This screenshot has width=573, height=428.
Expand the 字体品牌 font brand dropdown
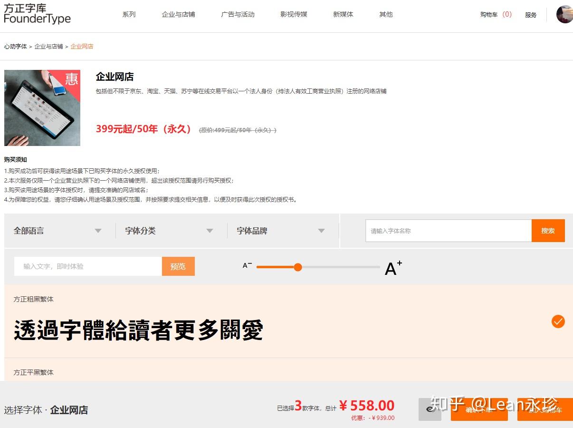[281, 231]
